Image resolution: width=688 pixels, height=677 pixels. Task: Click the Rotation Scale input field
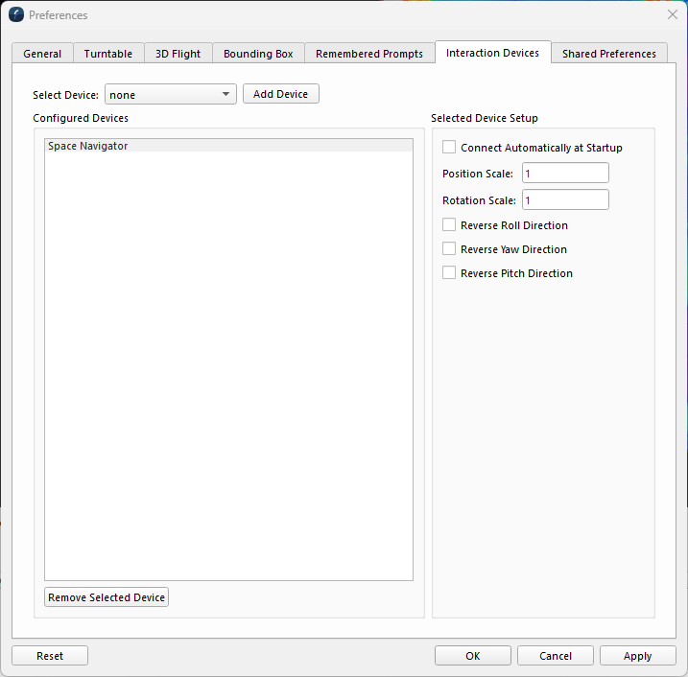click(565, 200)
